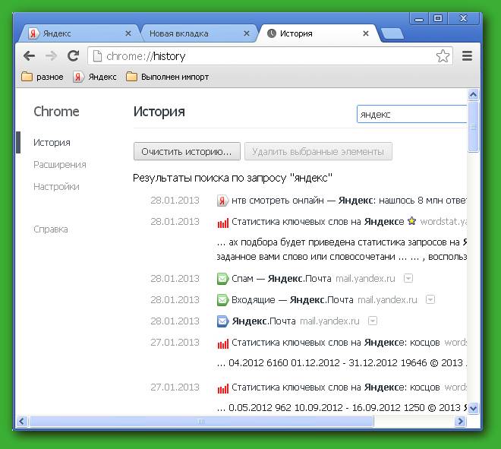Expand the dropdown arrow for Яндекс.Почта entry
501x449 pixels.
click(373, 321)
